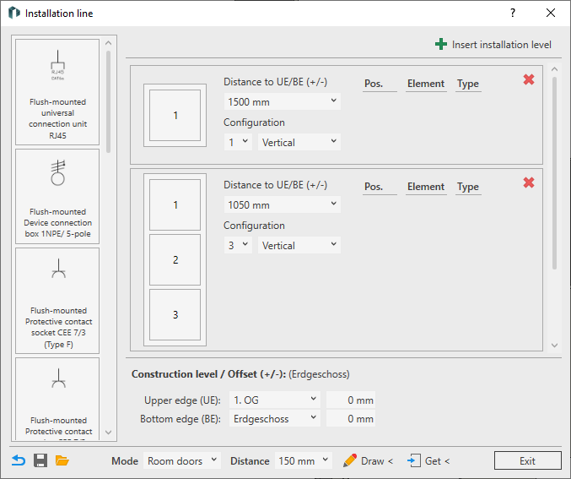Open Vertical orientation dropdown of second level
The width and height of the screenshot is (571, 479).
coord(299,245)
